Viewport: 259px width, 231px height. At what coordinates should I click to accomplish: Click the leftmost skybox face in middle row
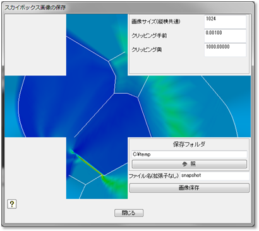click(x=35, y=106)
